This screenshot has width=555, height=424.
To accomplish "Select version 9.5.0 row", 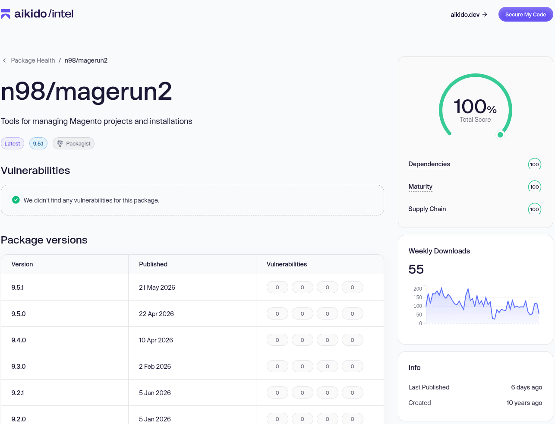I will (x=192, y=313).
